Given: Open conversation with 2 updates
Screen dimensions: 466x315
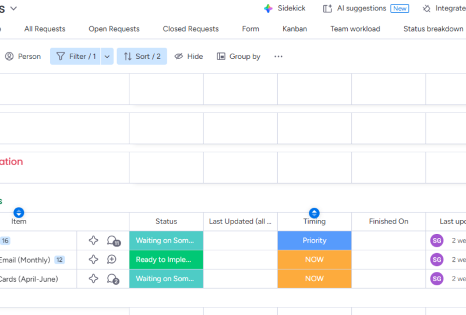Looking at the screenshot, I should 113,279.
